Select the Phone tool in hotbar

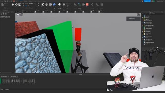tap(78, 70)
